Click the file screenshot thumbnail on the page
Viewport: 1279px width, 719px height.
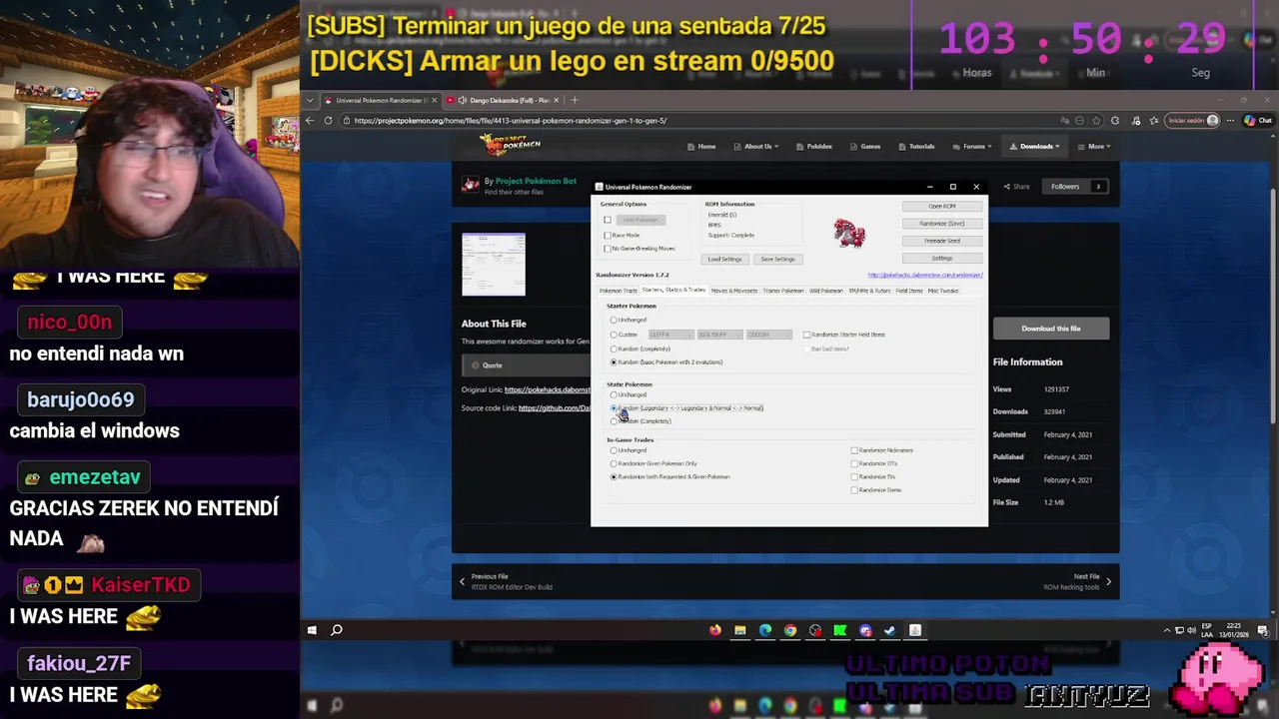[494, 264]
